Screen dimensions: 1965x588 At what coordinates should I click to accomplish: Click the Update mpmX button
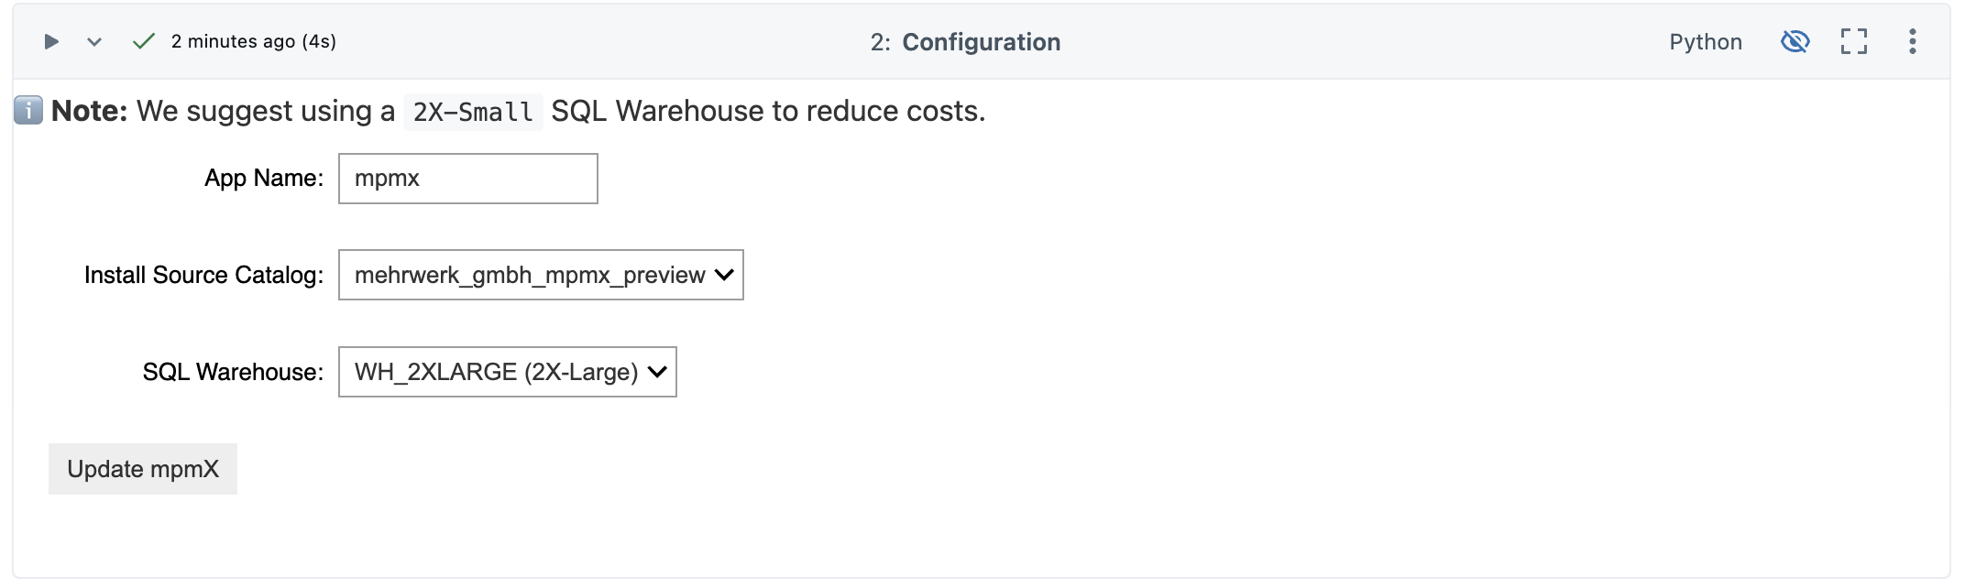point(143,469)
